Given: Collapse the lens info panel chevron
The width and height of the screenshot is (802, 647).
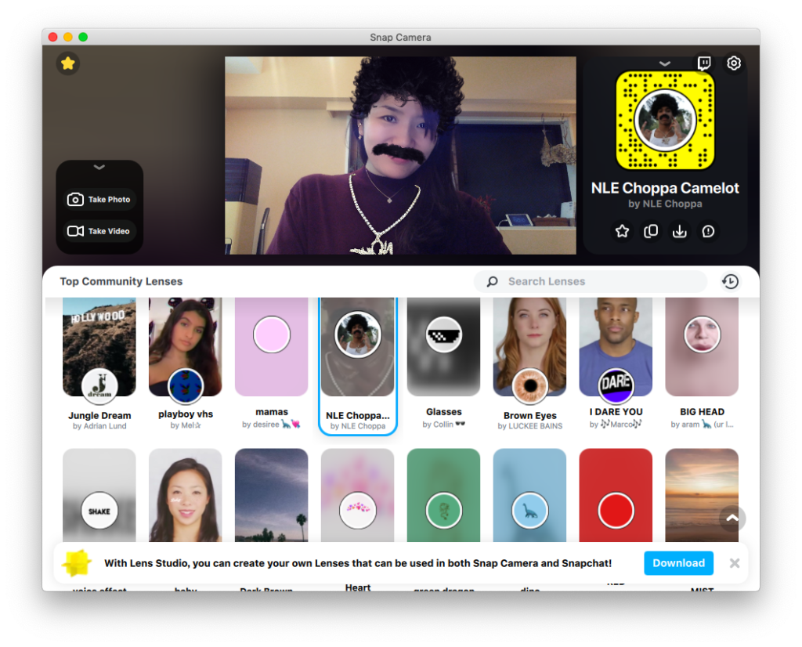Looking at the screenshot, I should [664, 63].
